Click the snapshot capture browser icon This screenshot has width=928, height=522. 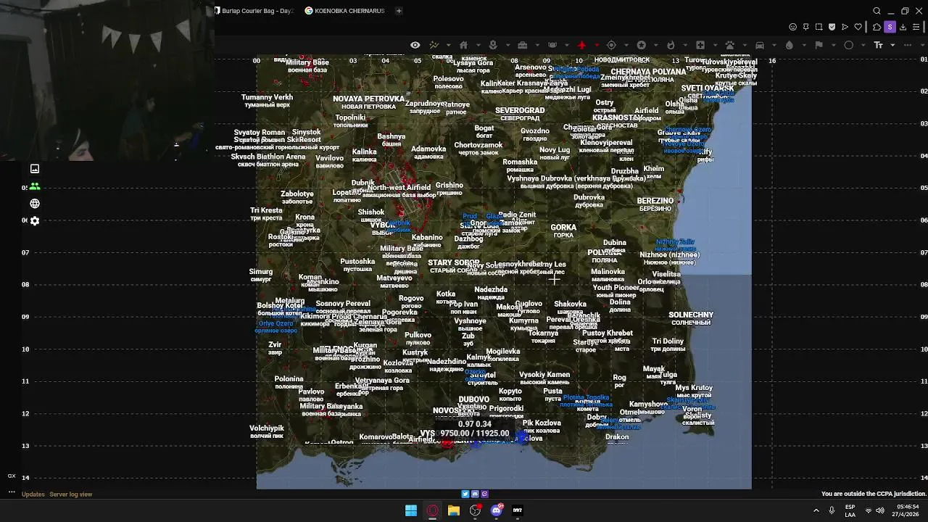[x=819, y=27]
